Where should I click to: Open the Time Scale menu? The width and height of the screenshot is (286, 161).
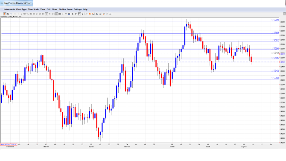33,9
